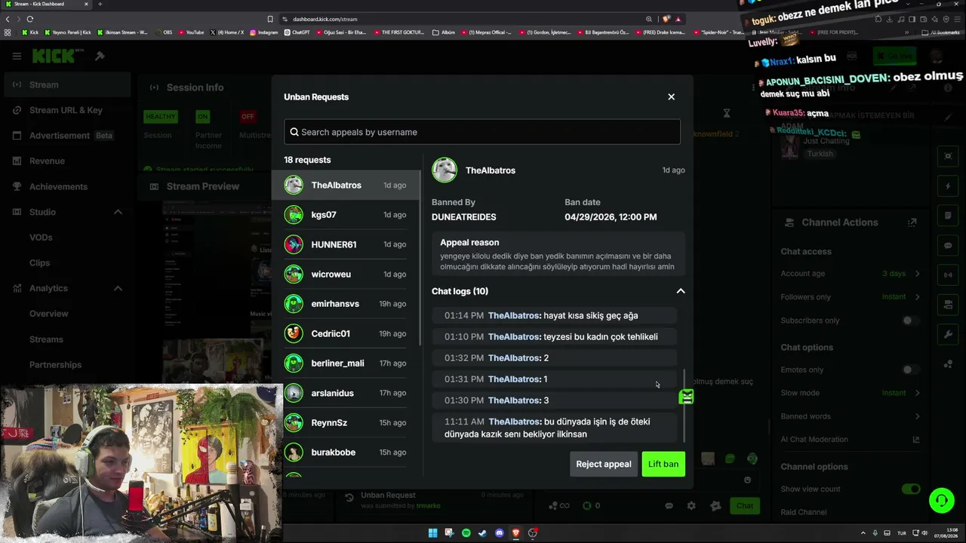Show hidden system tray icons

coord(864,533)
